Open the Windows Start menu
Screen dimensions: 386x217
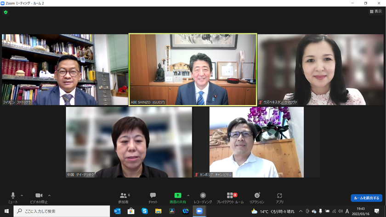[x=6, y=211]
